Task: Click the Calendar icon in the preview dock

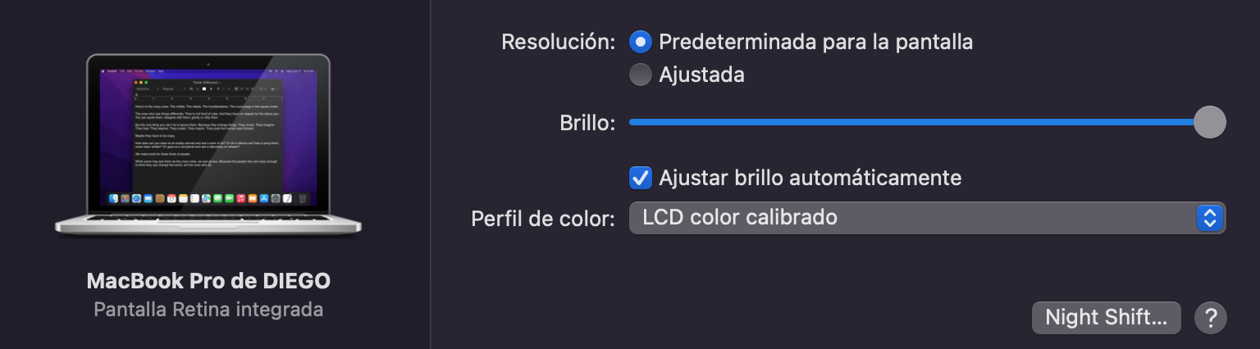Action: click(x=171, y=198)
